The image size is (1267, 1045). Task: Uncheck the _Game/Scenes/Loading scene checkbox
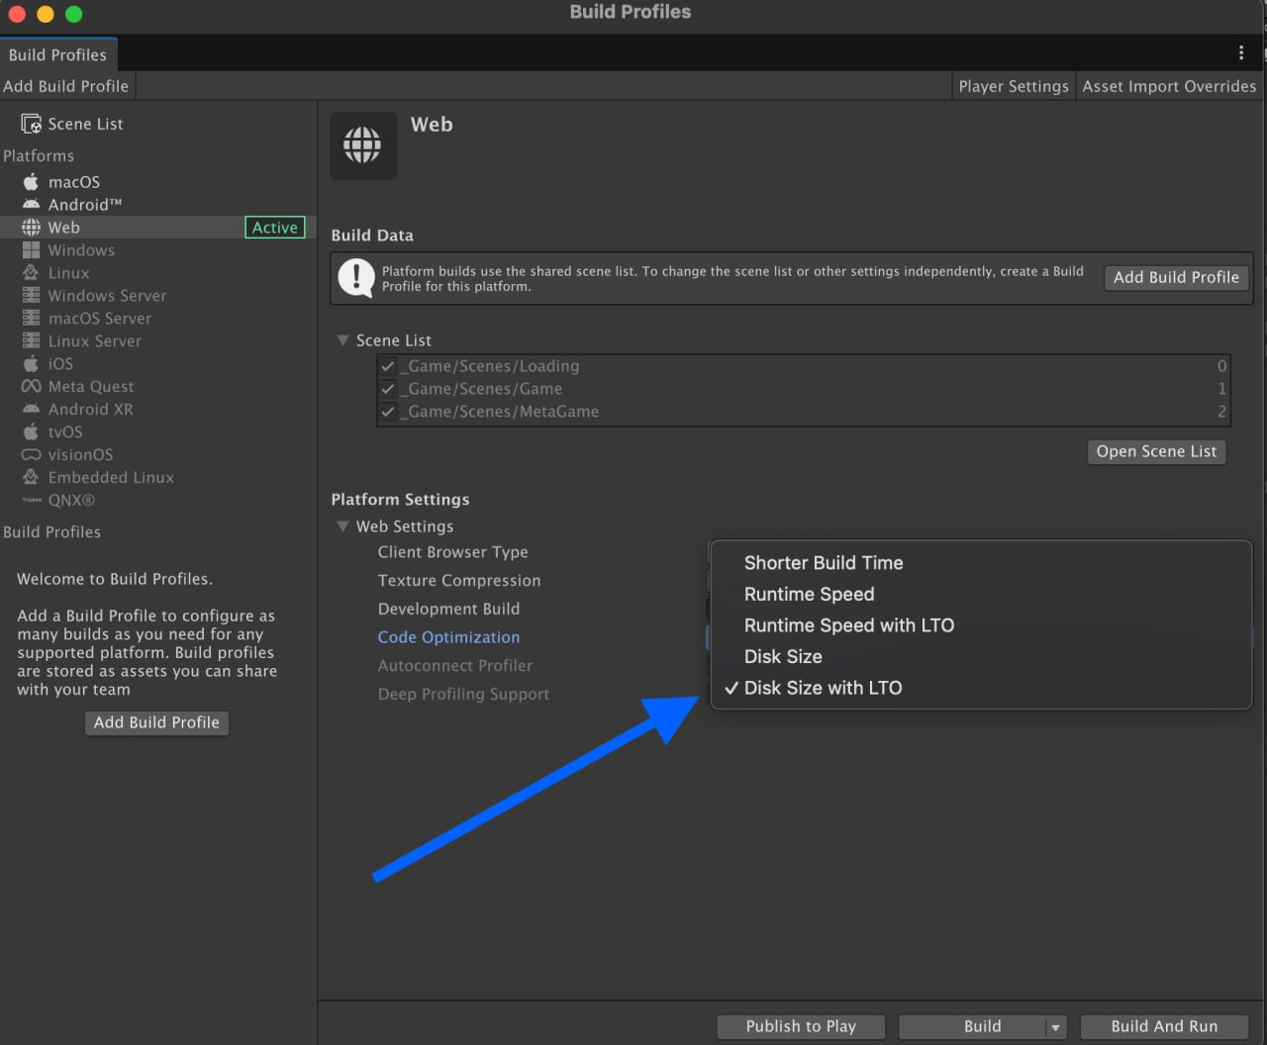pos(388,366)
